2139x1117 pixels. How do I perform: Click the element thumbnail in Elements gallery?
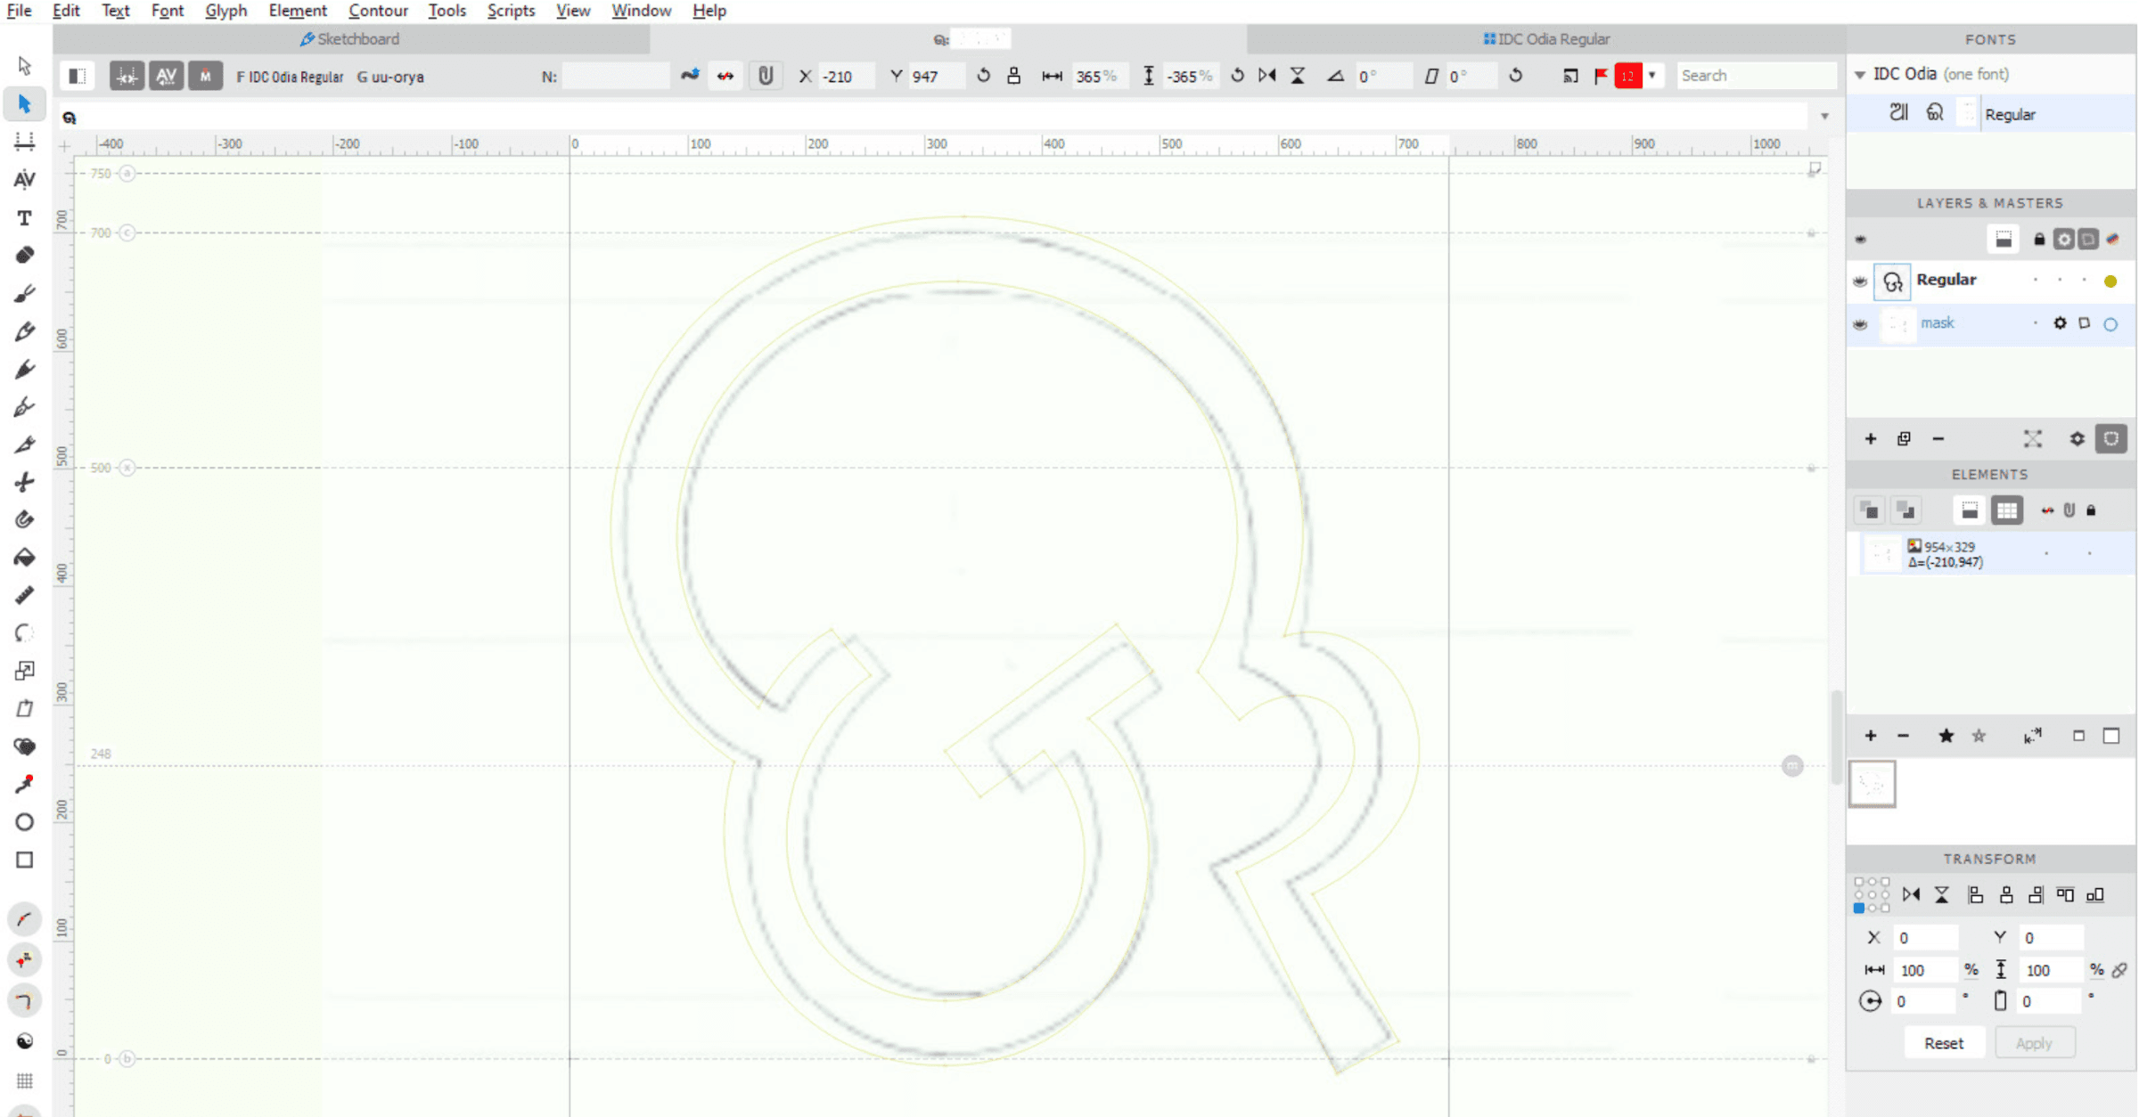click(x=1873, y=785)
